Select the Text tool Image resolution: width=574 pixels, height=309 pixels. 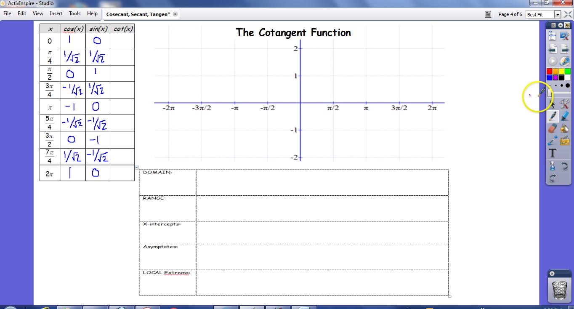pyautogui.click(x=553, y=153)
